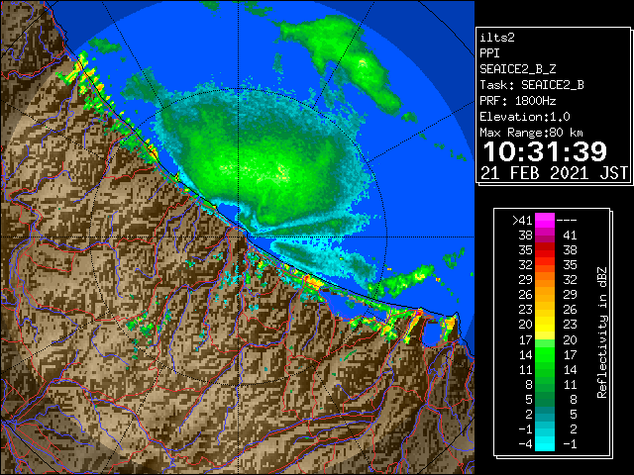Click the 'ilts2' radar site label
634x475 pixels.
pos(497,38)
